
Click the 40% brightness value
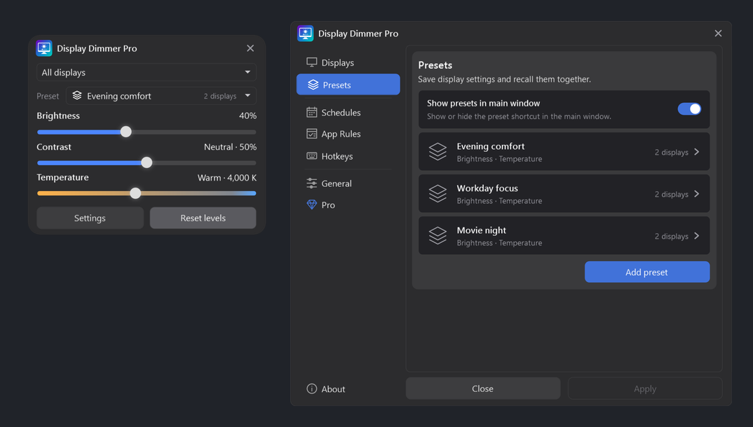tap(247, 115)
